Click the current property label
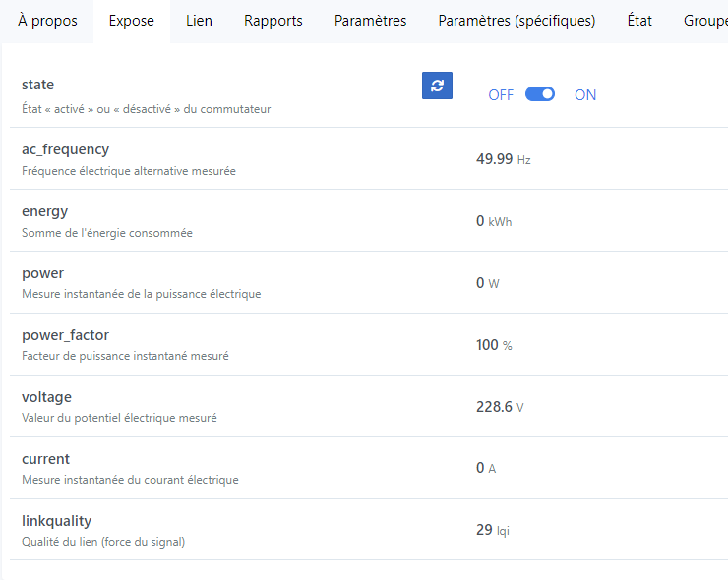The image size is (728, 580). [x=45, y=459]
